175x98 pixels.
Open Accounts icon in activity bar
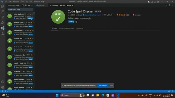tap(3, 82)
